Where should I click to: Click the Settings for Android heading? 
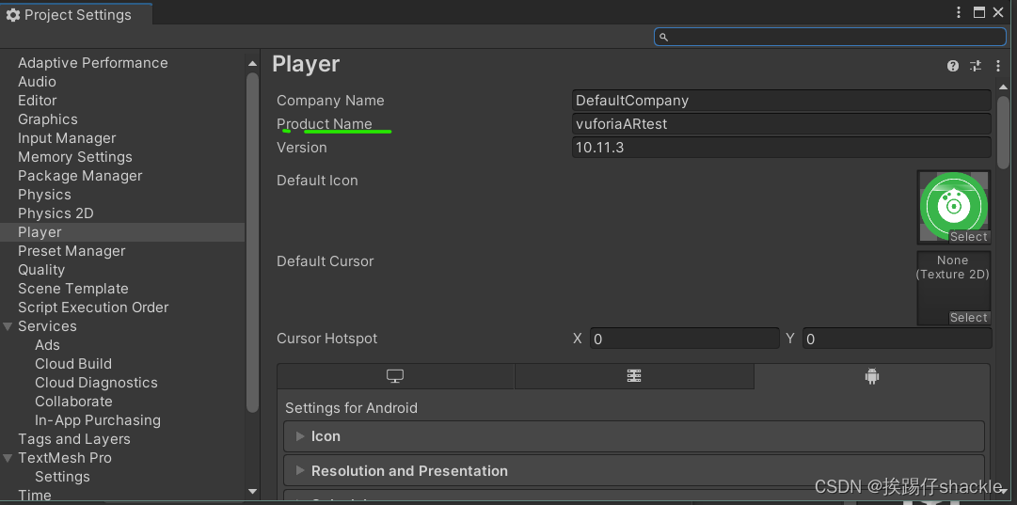pos(352,408)
